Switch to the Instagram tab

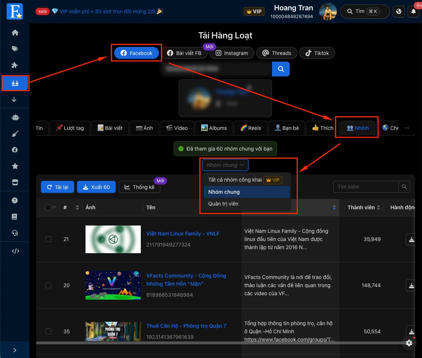pos(232,53)
